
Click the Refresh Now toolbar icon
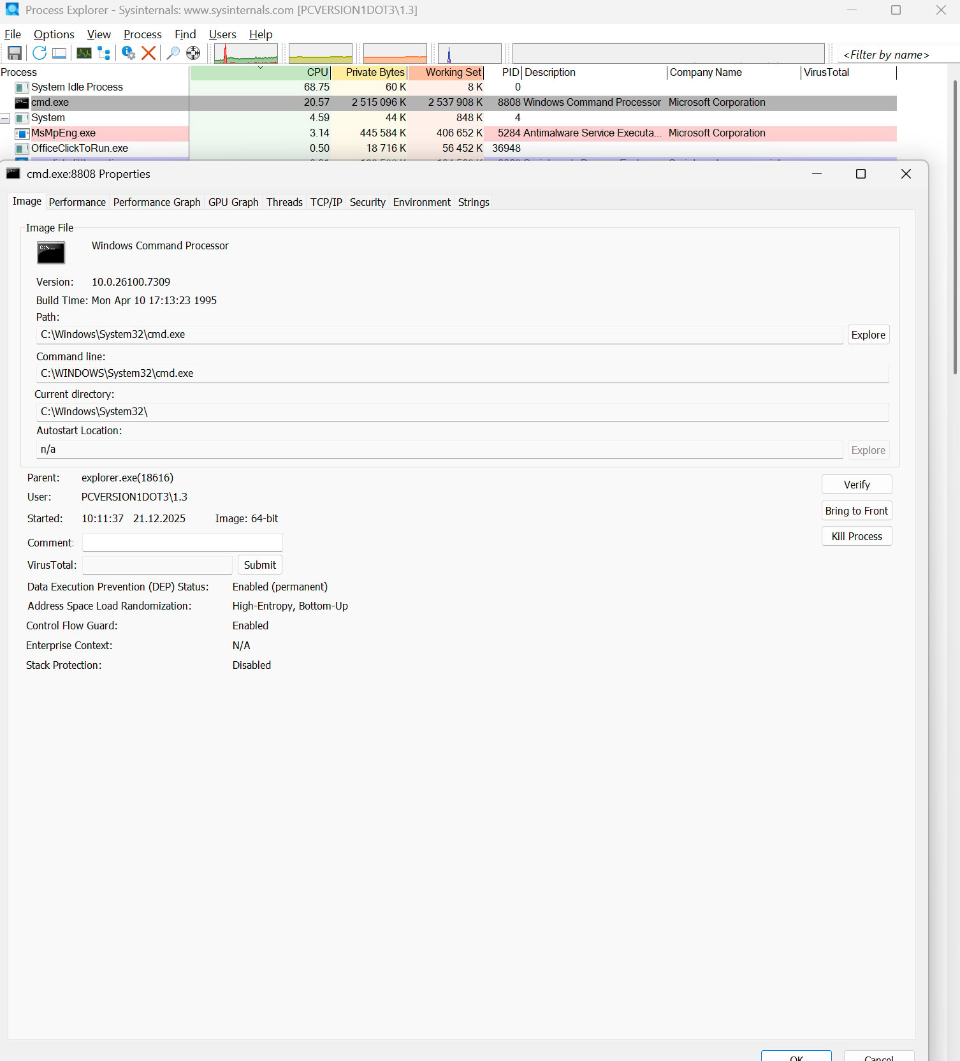coord(40,53)
